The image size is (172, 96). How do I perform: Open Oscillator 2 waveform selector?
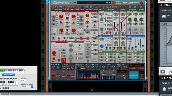tap(80, 30)
